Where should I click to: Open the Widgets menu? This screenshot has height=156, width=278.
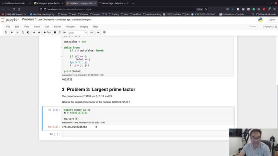(84, 27)
